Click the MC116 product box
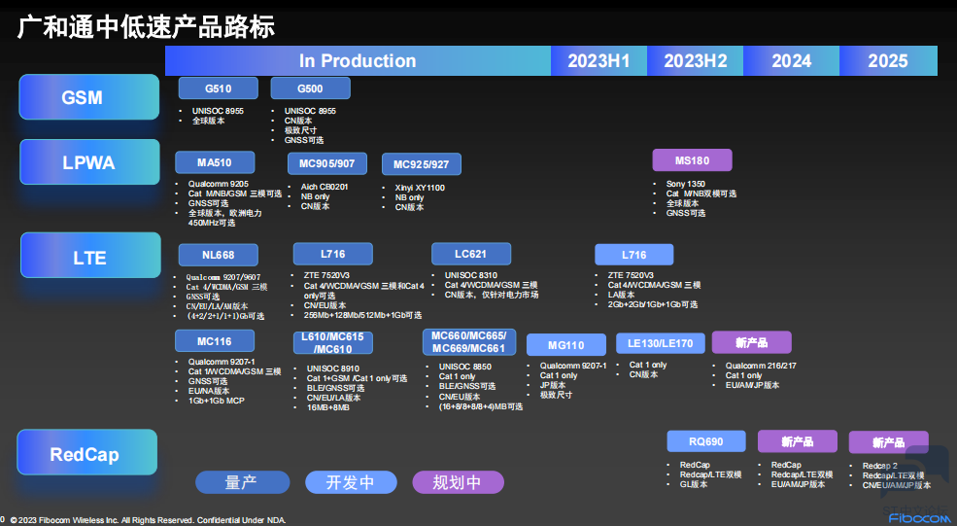 pos(214,341)
